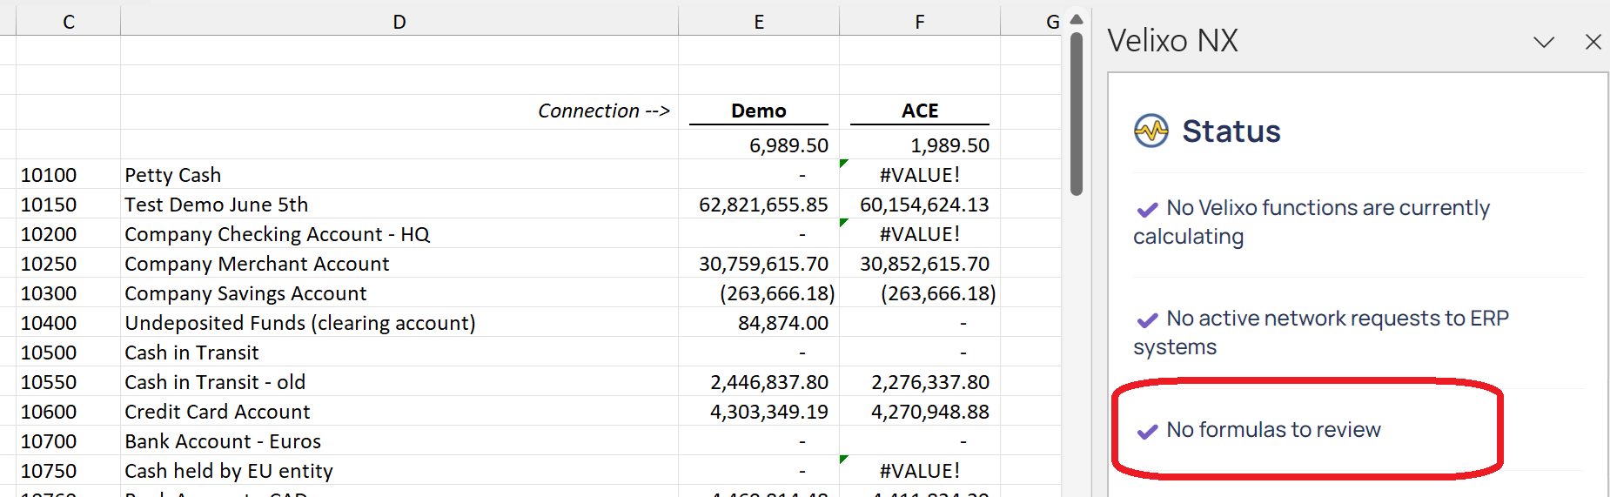
Task: Select the 'Cash in Transit - old' cell
Action: point(399,381)
